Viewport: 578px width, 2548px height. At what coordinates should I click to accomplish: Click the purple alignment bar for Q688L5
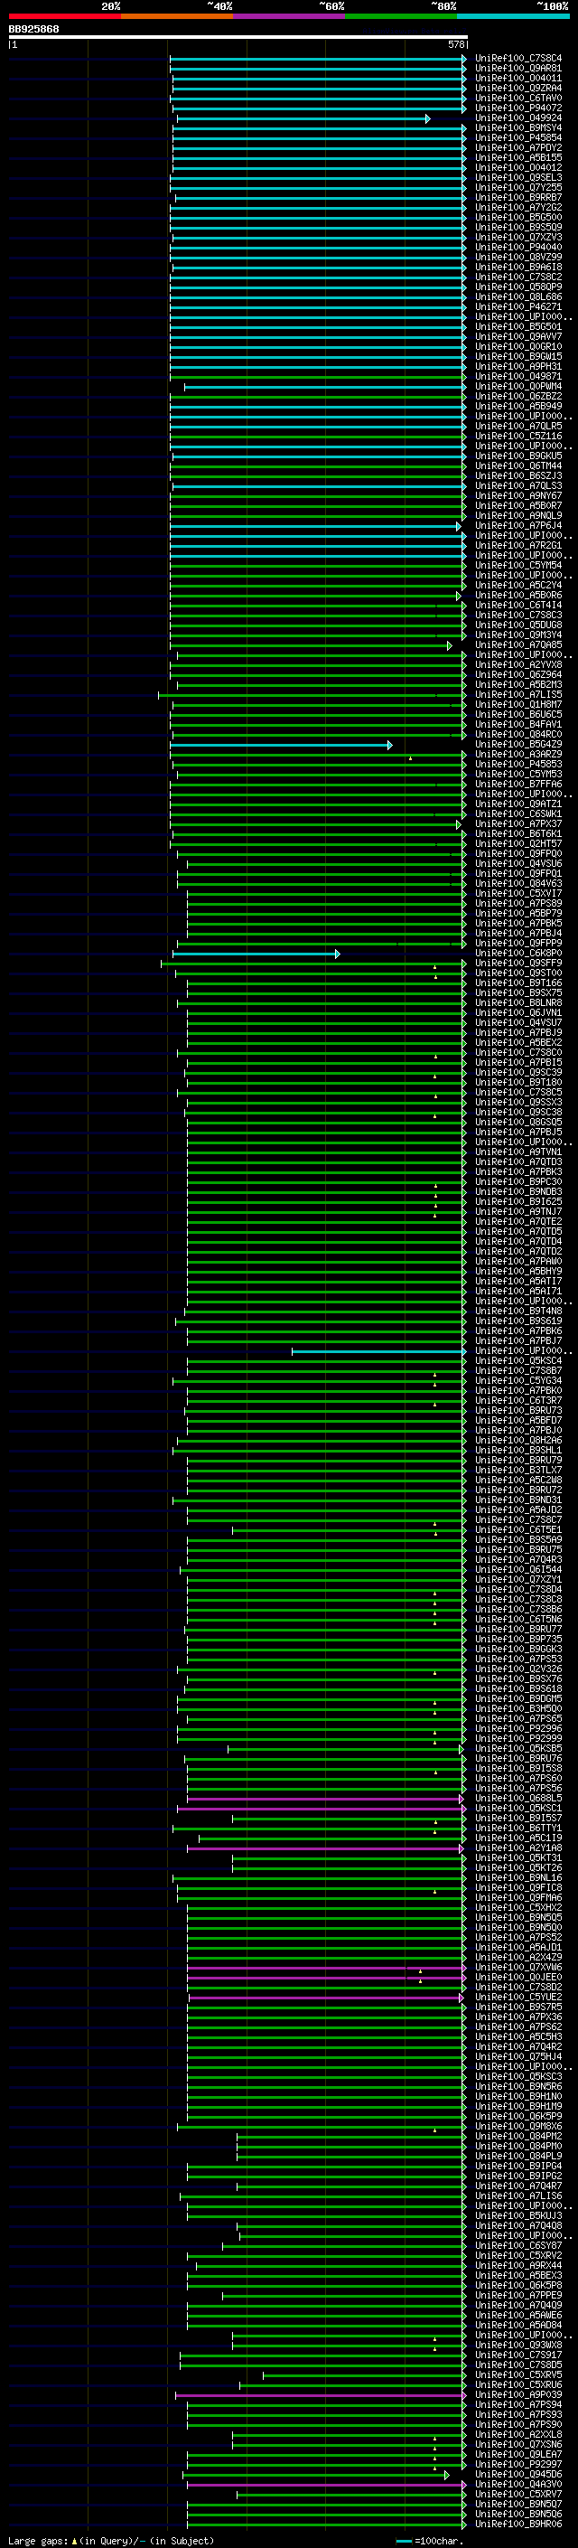point(325,1800)
